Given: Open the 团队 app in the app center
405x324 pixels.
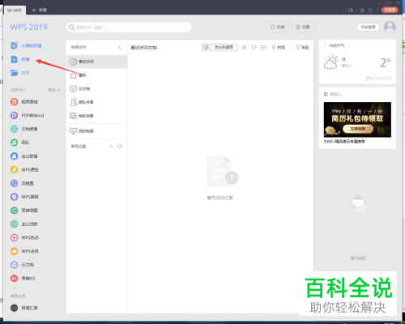Looking at the screenshot, I should point(20,143).
